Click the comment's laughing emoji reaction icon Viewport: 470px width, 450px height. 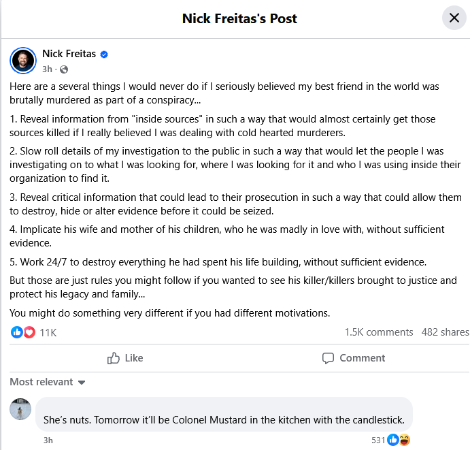click(x=403, y=440)
